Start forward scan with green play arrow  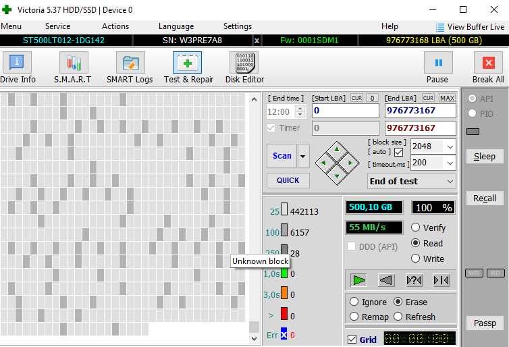pyautogui.click(x=358, y=279)
